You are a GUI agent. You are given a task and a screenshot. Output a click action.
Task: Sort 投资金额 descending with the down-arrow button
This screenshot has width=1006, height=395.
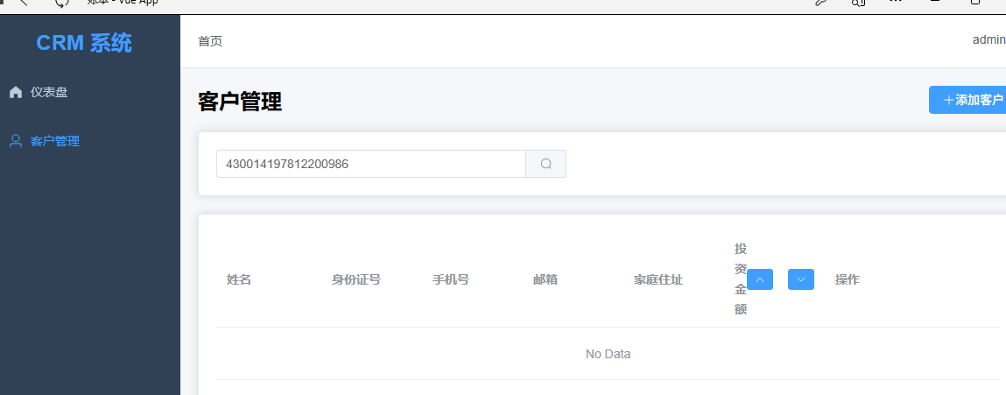click(801, 279)
